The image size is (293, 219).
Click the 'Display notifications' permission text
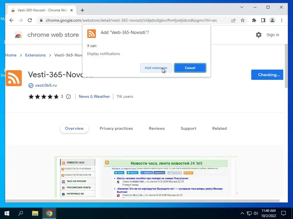pyautogui.click(x=103, y=54)
